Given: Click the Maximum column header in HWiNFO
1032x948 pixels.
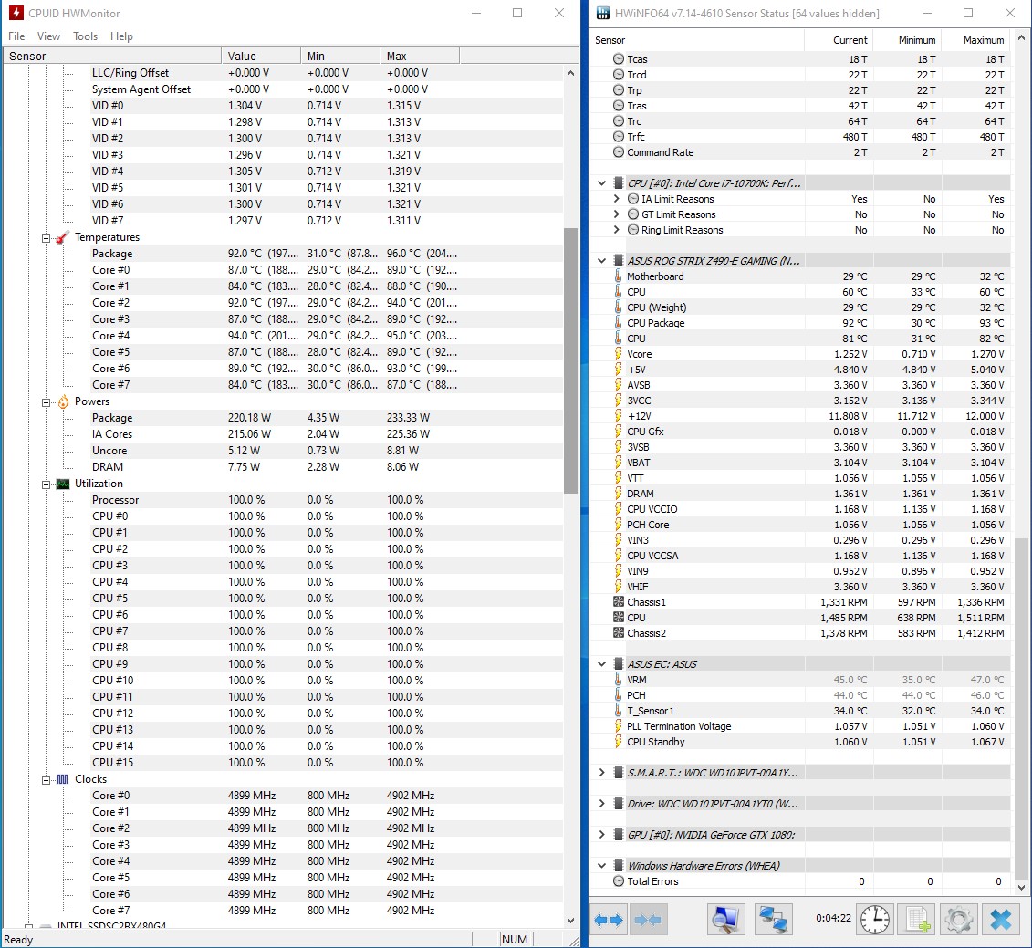Looking at the screenshot, I should point(975,40).
